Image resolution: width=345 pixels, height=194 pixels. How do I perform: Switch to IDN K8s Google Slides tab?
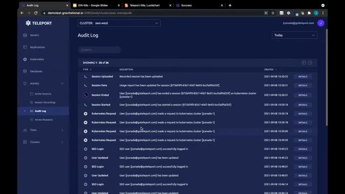[96, 5]
